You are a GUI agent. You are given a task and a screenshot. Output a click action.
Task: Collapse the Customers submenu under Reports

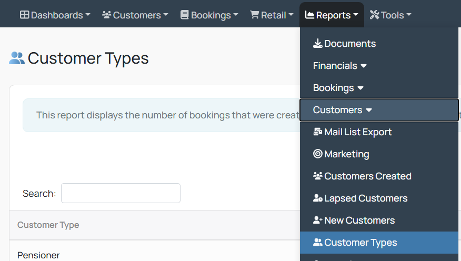pyautogui.click(x=379, y=110)
